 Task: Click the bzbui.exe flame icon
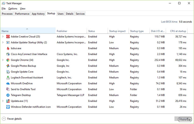coord(8,48)
